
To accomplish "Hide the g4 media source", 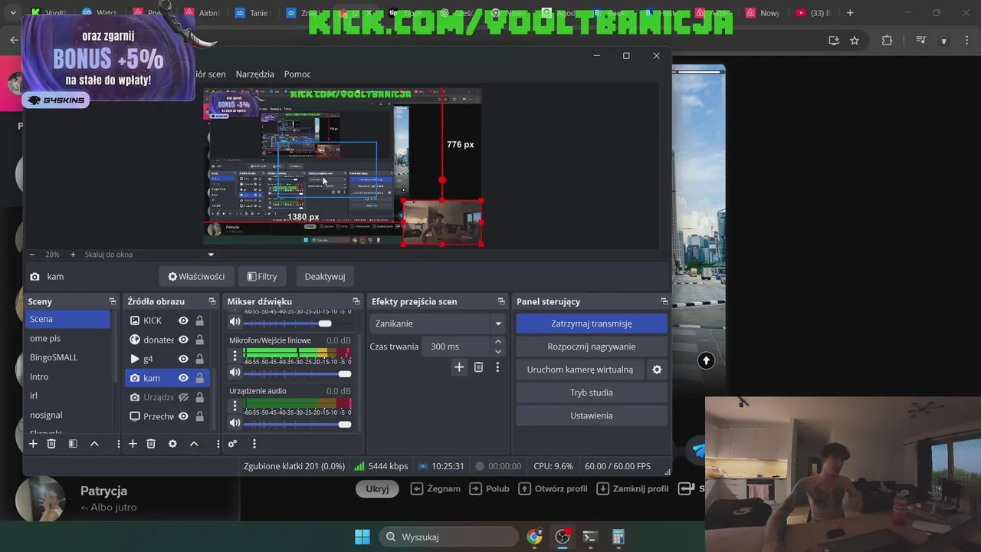I will point(183,359).
